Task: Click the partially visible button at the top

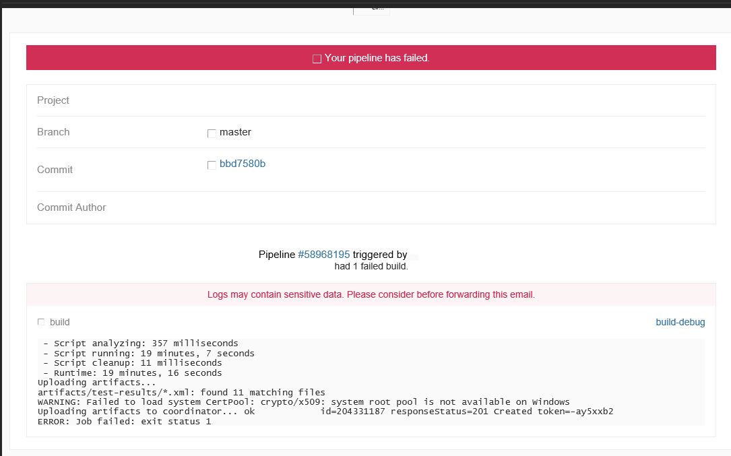Action: click(x=371, y=9)
